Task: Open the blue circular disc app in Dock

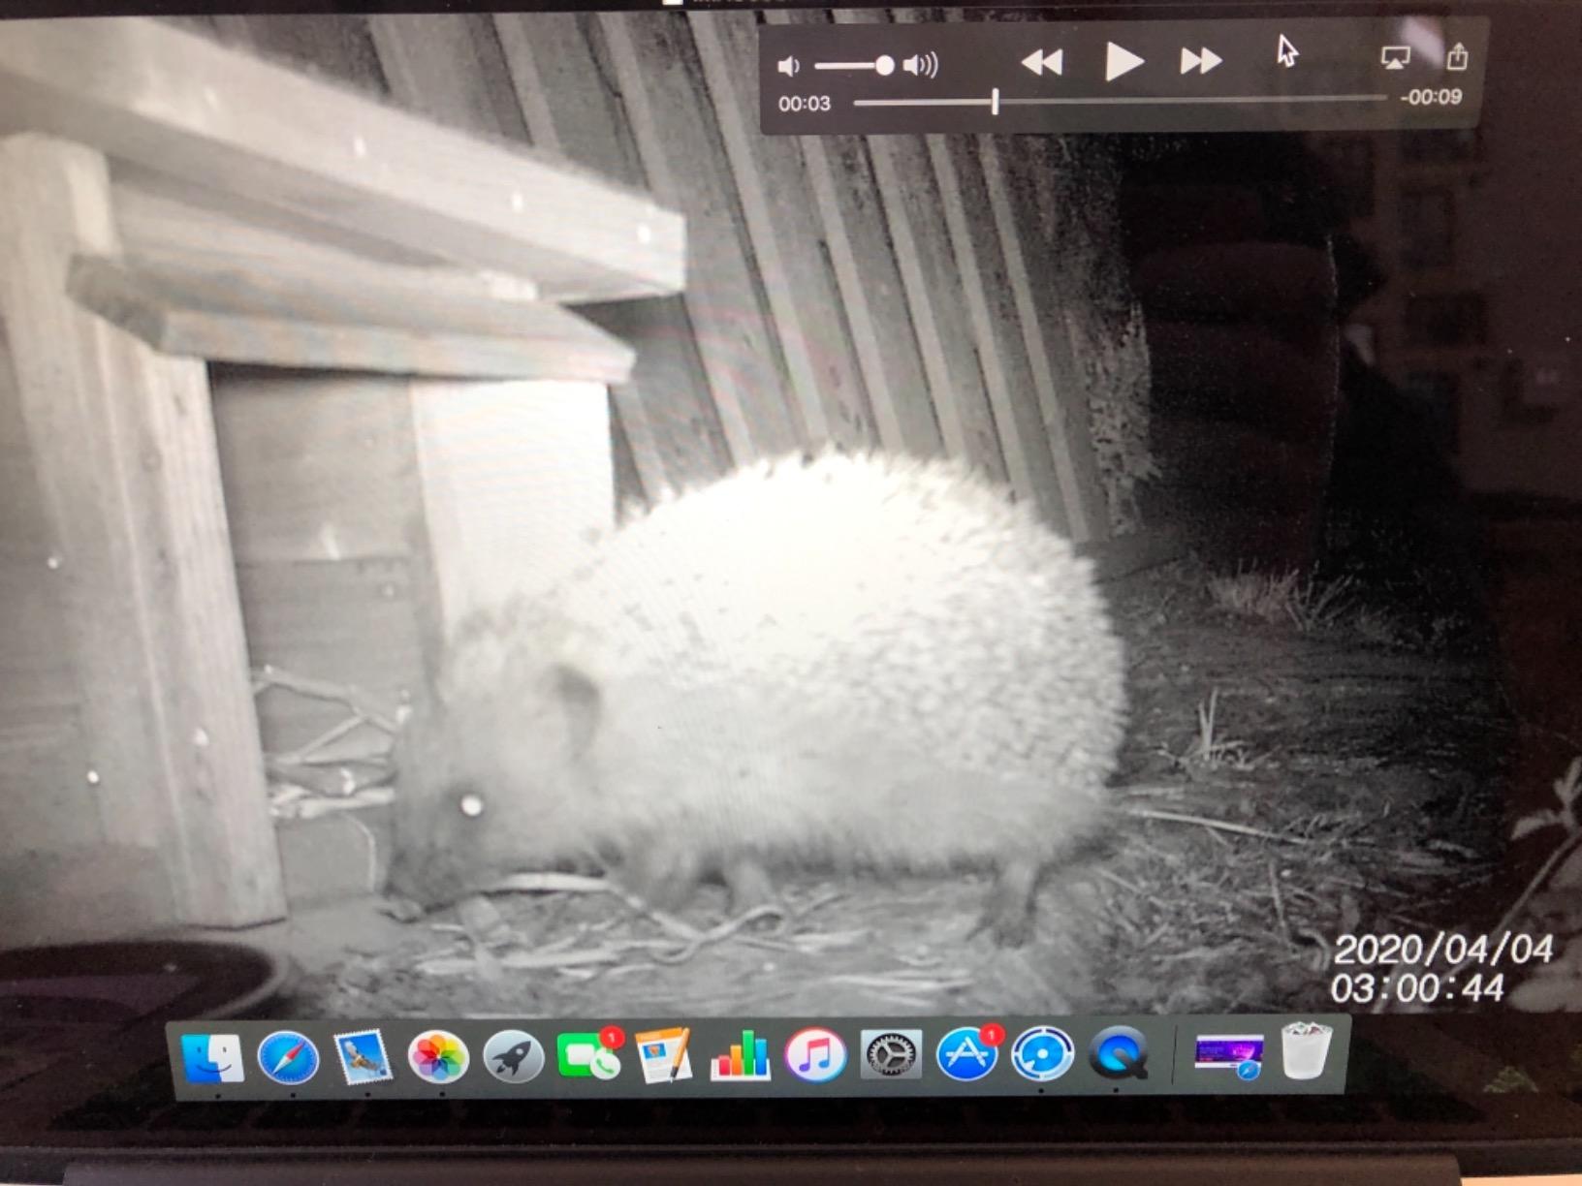Action: [1042, 1054]
